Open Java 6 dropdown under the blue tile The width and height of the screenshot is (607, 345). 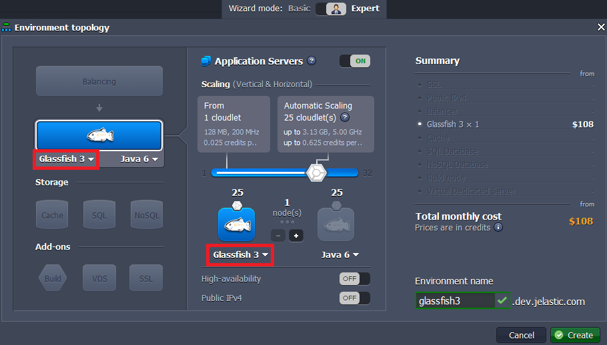(139, 159)
